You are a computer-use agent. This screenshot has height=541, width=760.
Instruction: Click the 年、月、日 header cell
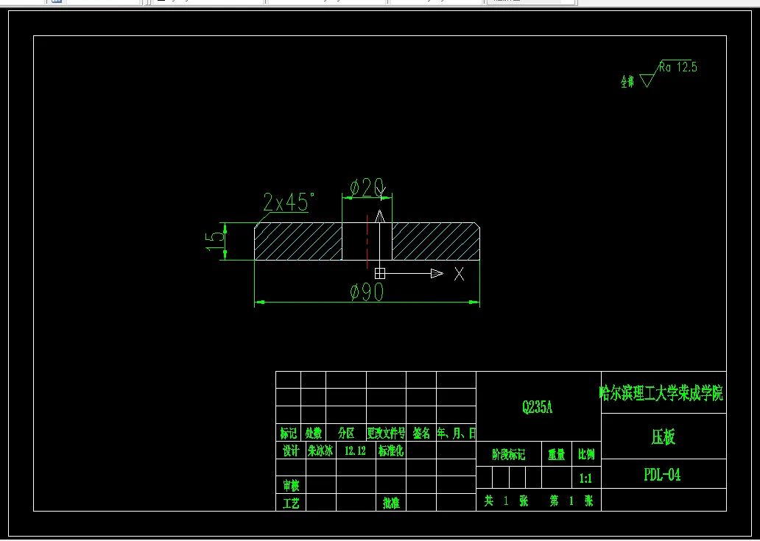coord(456,433)
